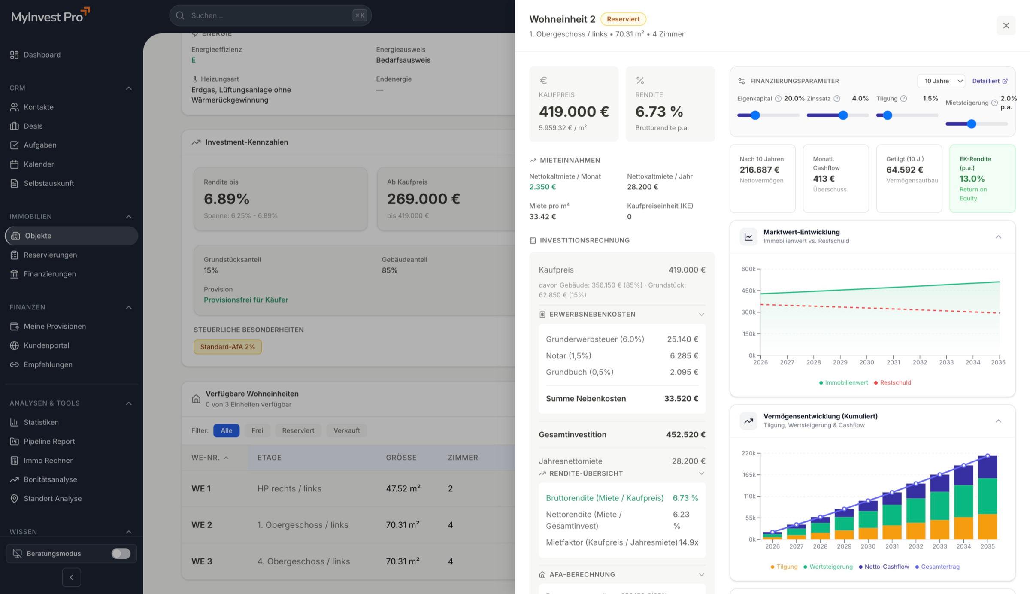
Task: Open the Standort Analyse tool
Action: pos(52,498)
